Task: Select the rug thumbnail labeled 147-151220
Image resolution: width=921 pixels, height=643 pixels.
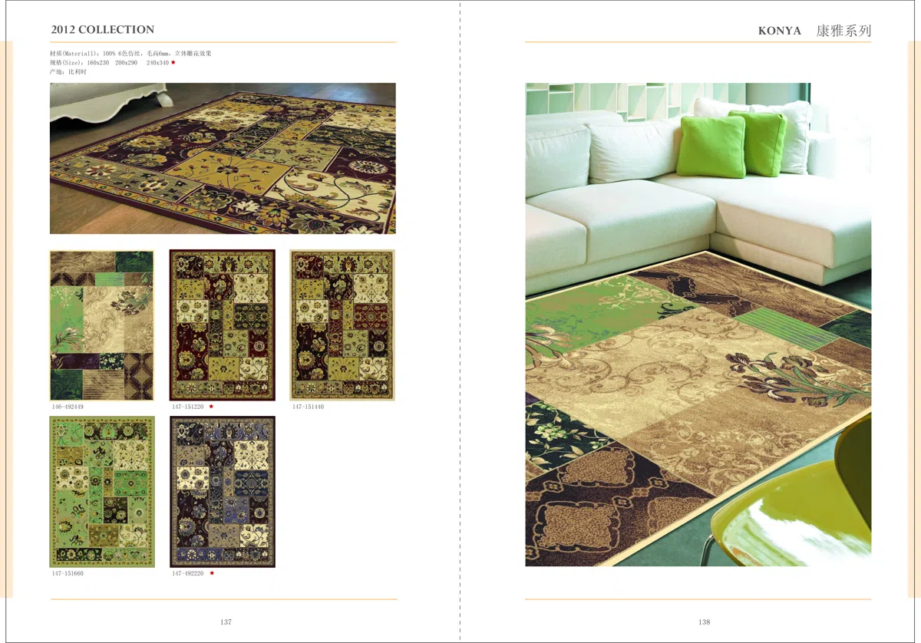Action: pyautogui.click(x=223, y=325)
